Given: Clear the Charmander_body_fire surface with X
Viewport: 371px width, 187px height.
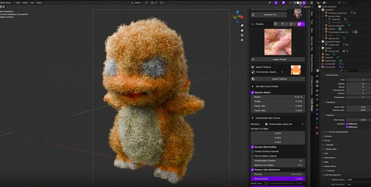Looking at the screenshot, I should pyautogui.click(x=302, y=124).
